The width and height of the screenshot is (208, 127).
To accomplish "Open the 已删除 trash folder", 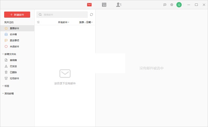I will pyautogui.click(x=17, y=72).
